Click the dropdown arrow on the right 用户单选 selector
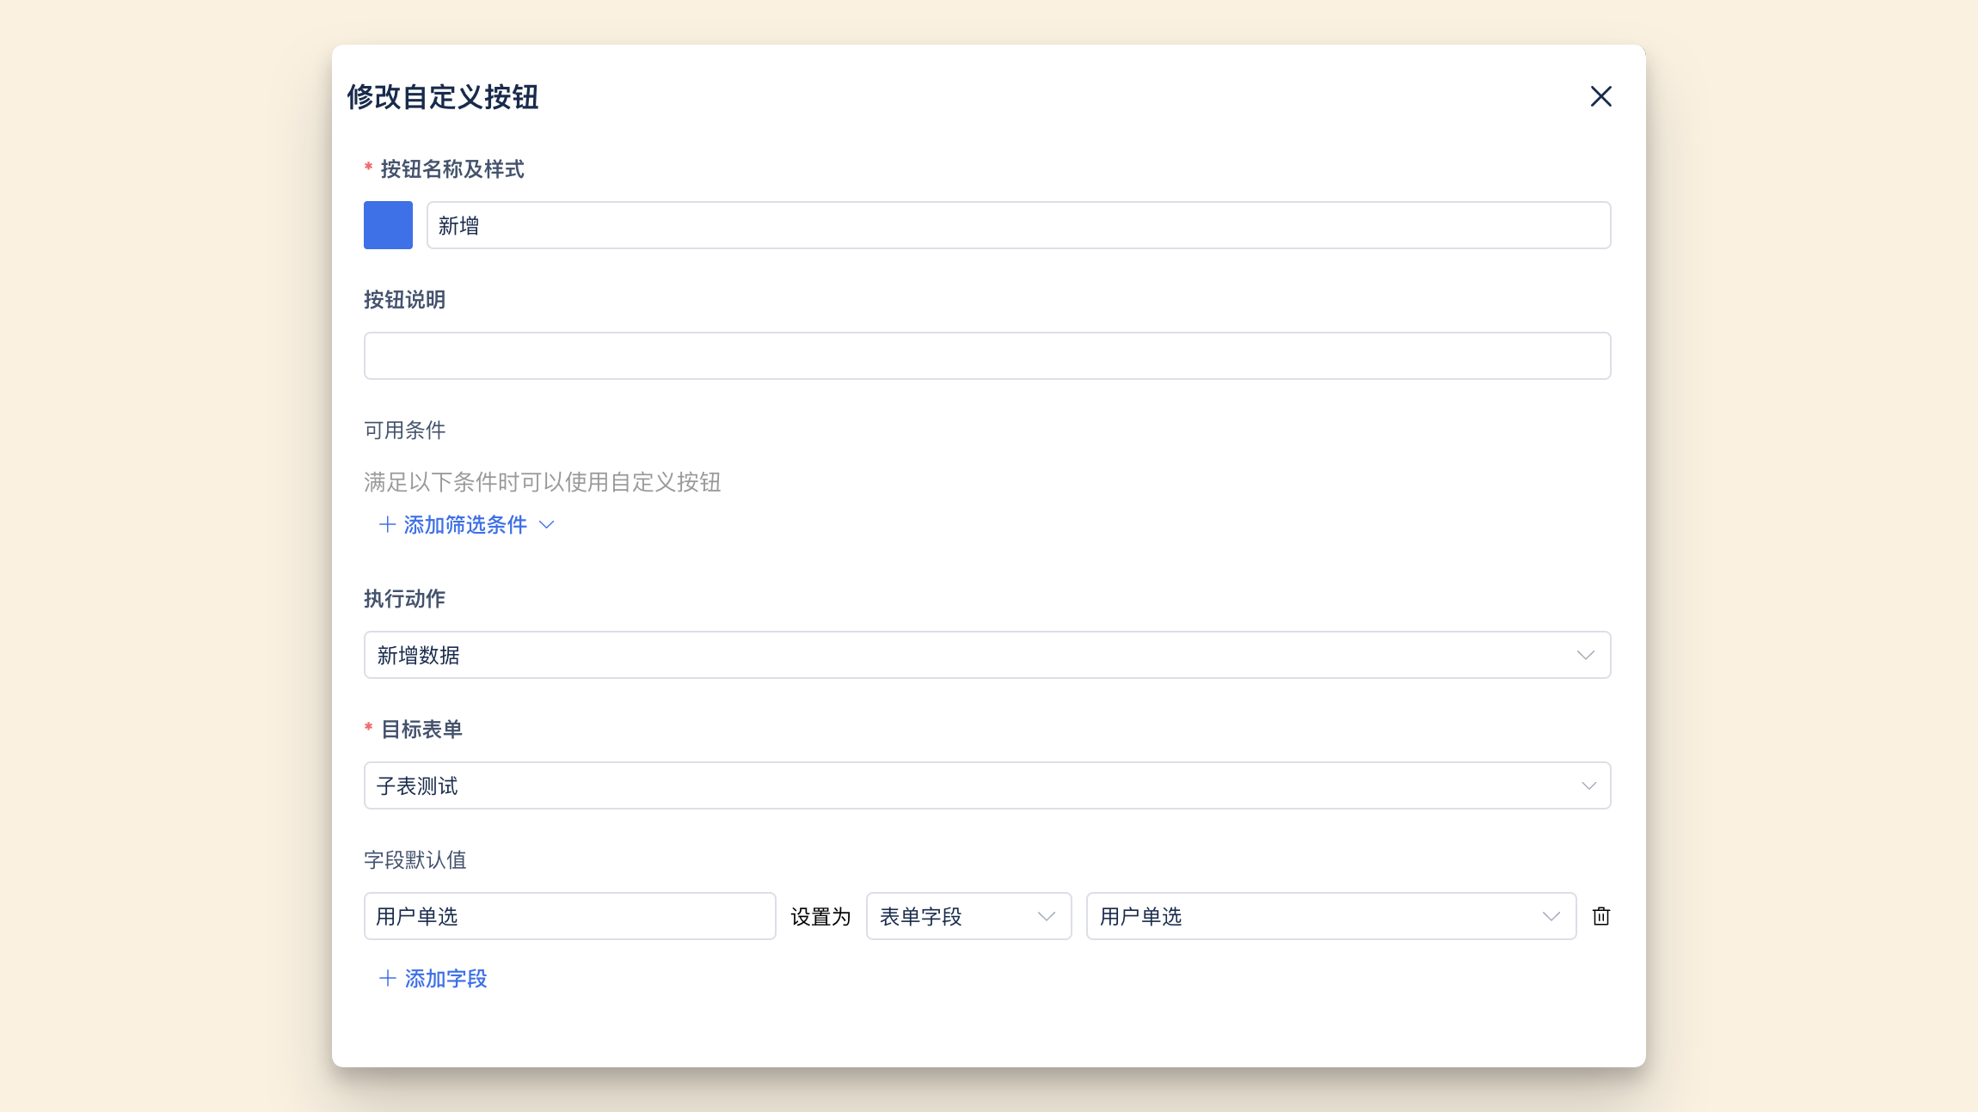1978x1112 pixels. (1550, 916)
